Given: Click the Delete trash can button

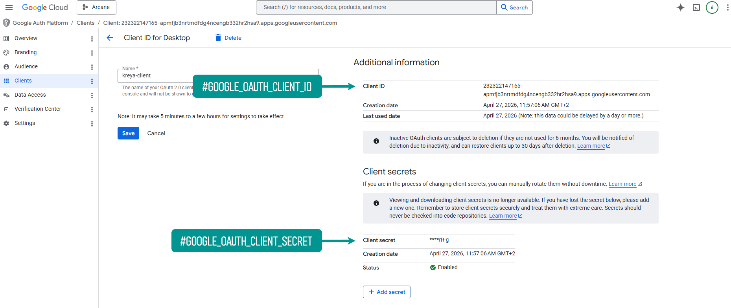Looking at the screenshot, I should pos(228,38).
